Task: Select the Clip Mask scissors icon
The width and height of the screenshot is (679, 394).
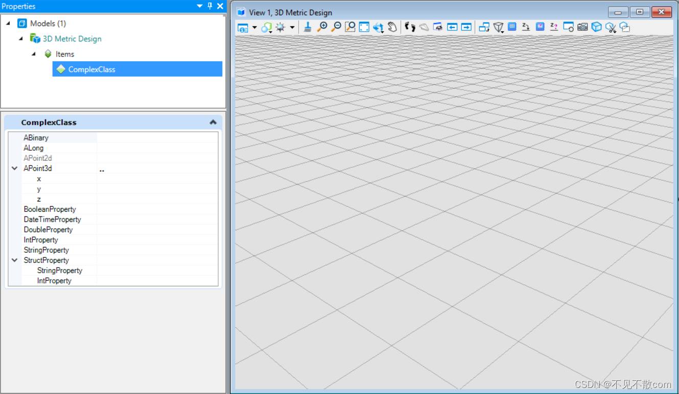Action: 611,28
